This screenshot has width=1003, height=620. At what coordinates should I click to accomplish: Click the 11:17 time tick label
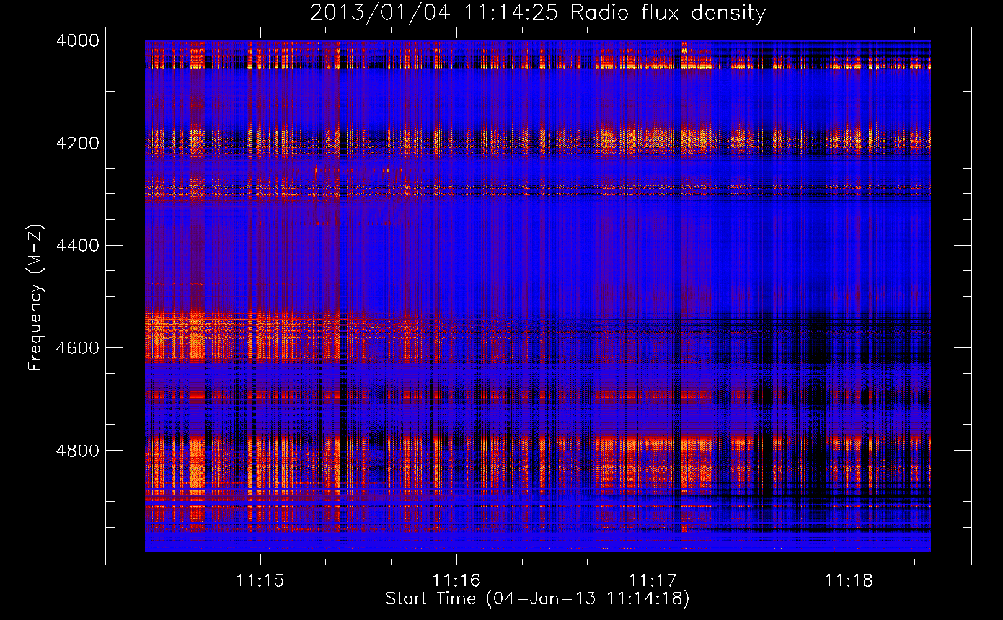point(653,580)
